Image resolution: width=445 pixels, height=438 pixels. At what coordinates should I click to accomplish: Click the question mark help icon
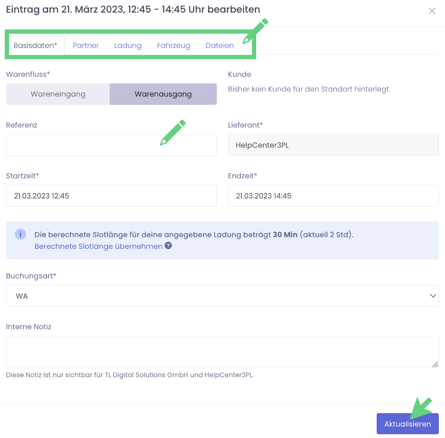click(168, 246)
